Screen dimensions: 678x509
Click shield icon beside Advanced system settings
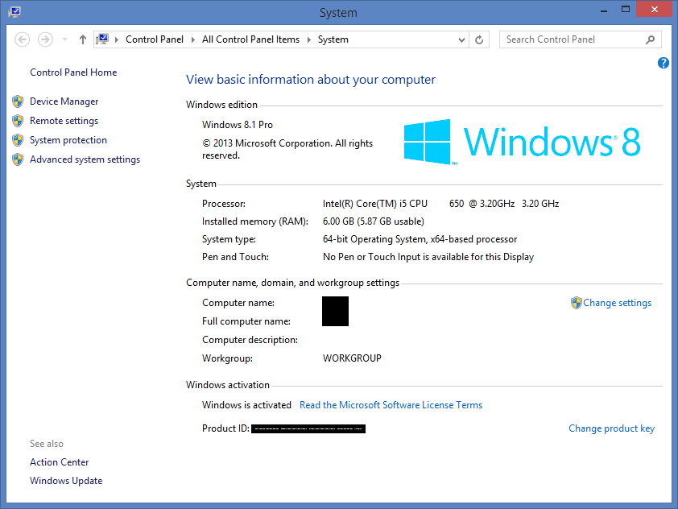coord(18,159)
